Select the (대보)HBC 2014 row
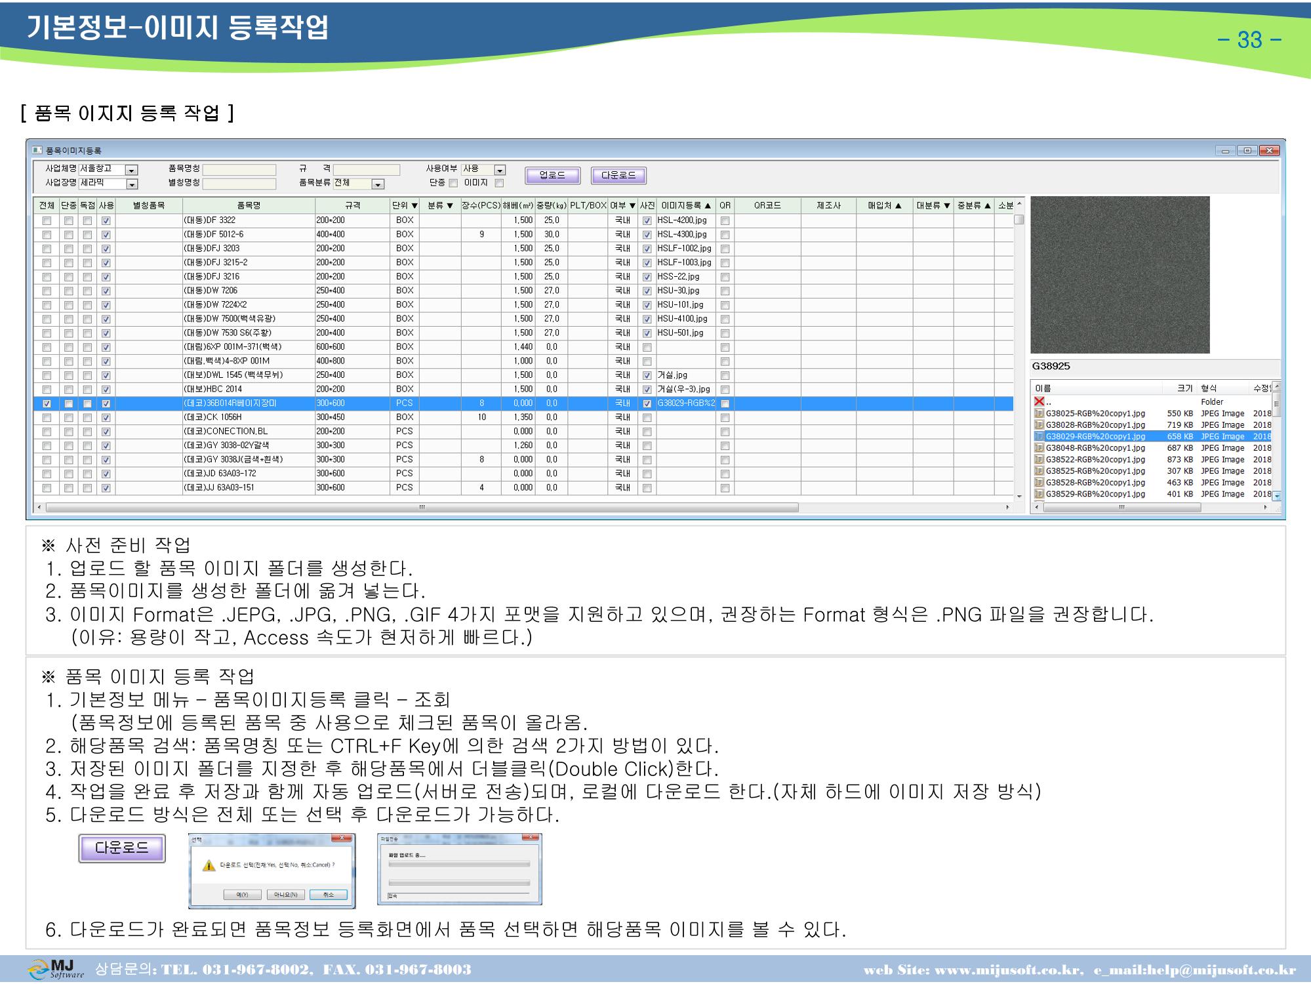 pyautogui.click(x=523, y=390)
